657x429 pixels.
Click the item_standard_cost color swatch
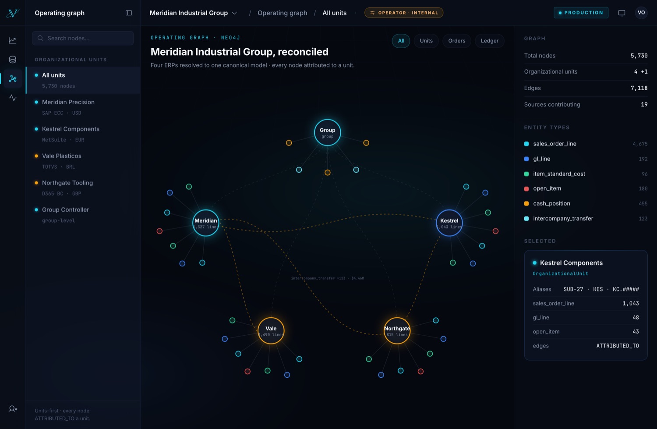click(x=526, y=174)
